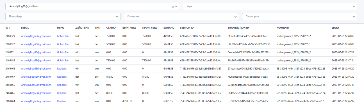
Task: Open email link in row 2469488
Action: point(36,61)
